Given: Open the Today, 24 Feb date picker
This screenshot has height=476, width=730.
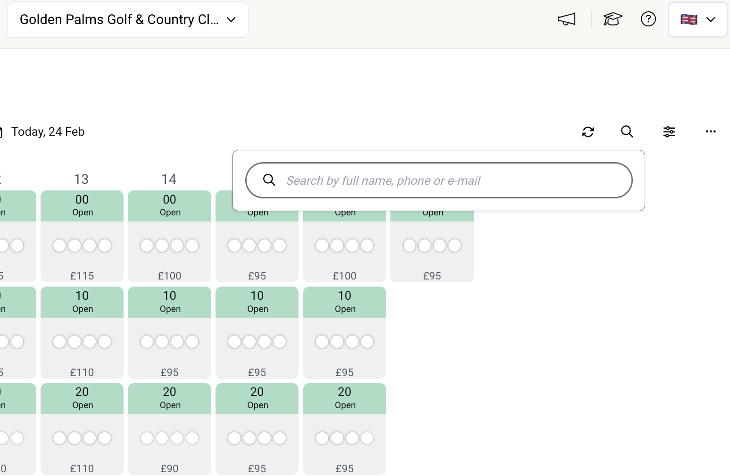Looking at the screenshot, I should [47, 132].
